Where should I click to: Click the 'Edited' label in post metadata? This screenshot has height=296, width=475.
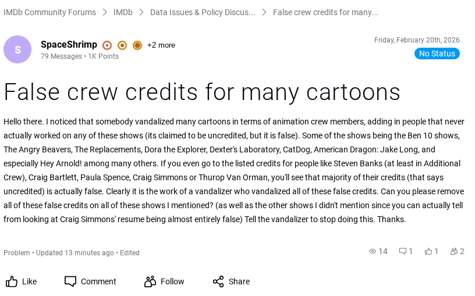(x=130, y=253)
